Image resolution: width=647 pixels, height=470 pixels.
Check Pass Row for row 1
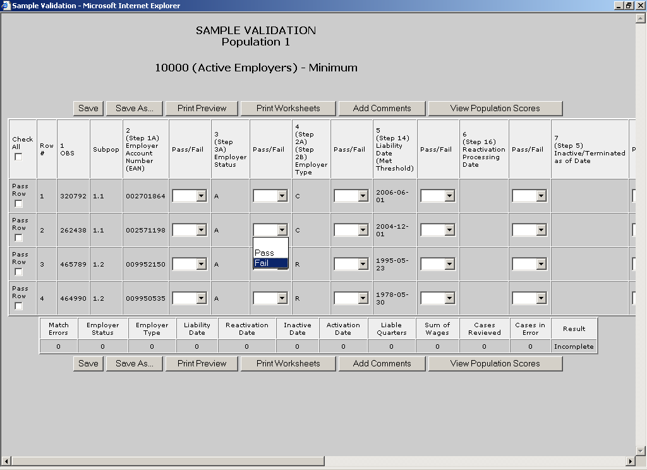[18, 203]
